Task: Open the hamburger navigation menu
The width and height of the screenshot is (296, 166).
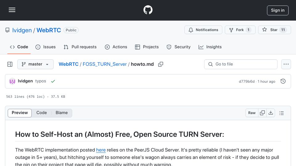Action: click(x=12, y=10)
